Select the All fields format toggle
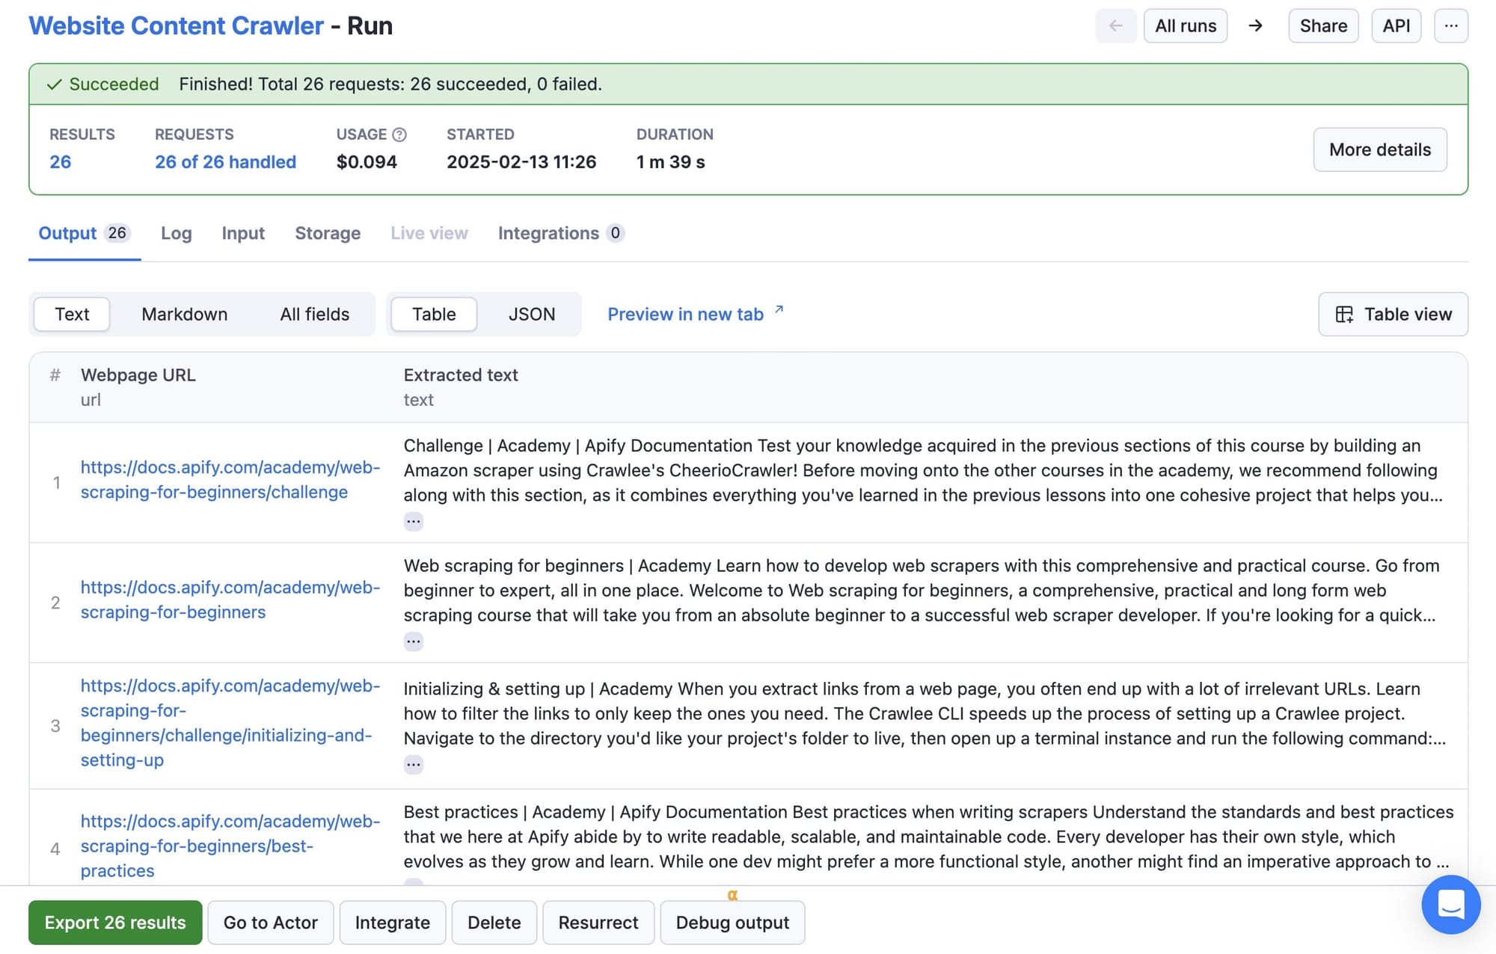Viewport: 1496px width, 954px height. pyautogui.click(x=314, y=314)
